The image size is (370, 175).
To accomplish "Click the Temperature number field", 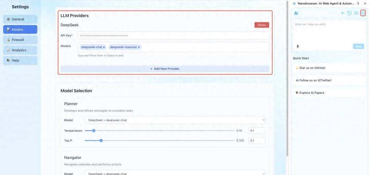I will (x=257, y=130).
